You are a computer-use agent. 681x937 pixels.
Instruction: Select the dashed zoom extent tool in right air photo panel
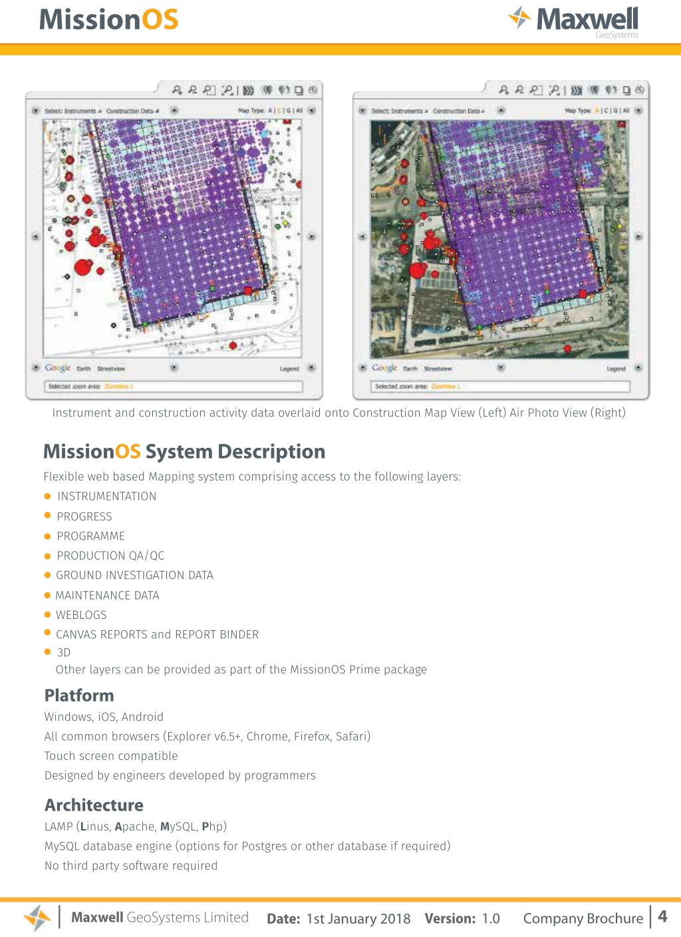(x=555, y=90)
